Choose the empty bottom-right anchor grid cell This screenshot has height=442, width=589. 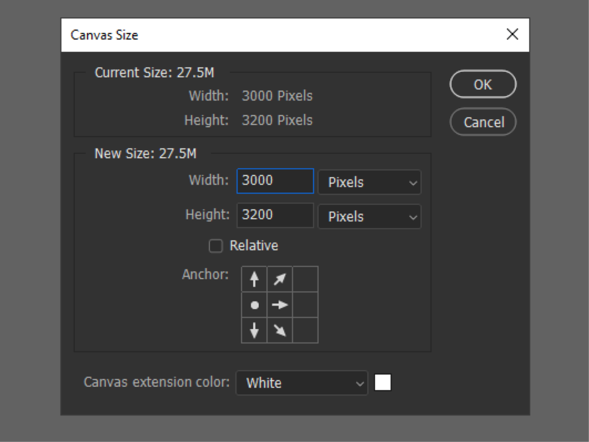tap(305, 330)
